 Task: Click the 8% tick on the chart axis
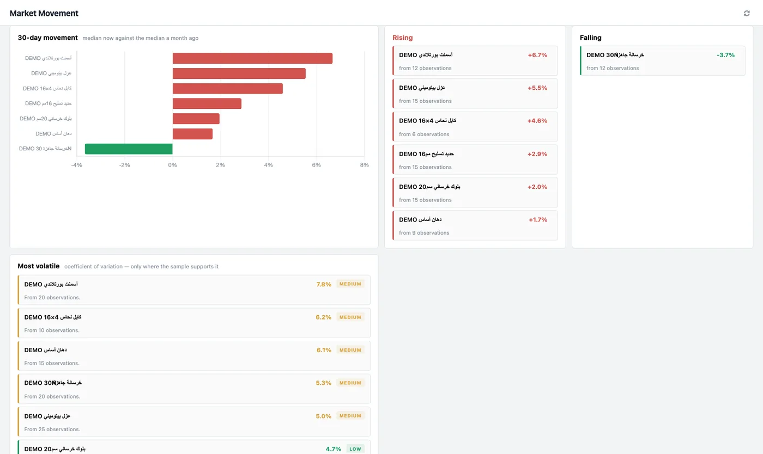[x=365, y=165]
